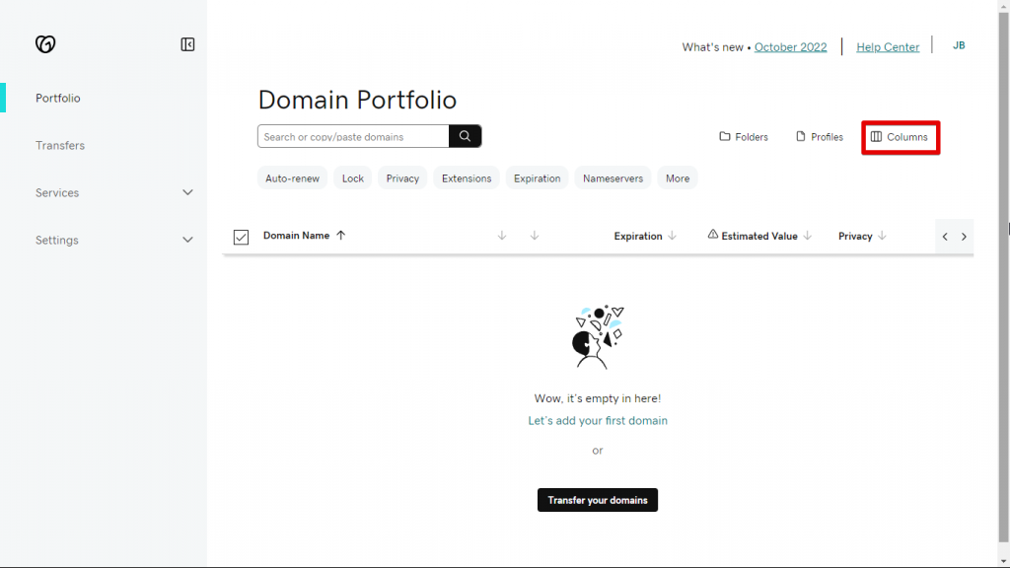Expand the Settings menu
The width and height of the screenshot is (1010, 568).
(187, 240)
